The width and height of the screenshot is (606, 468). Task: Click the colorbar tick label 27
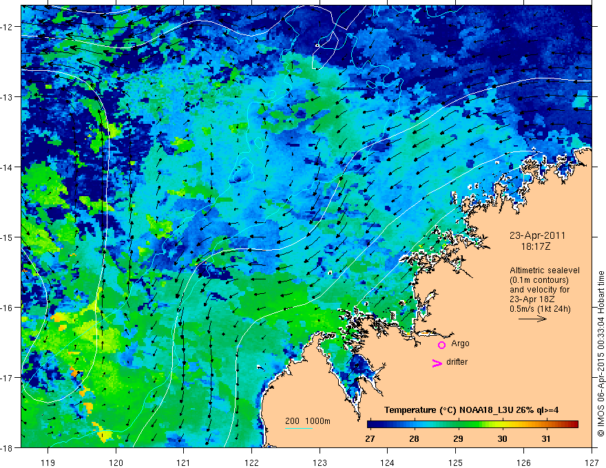(x=370, y=438)
